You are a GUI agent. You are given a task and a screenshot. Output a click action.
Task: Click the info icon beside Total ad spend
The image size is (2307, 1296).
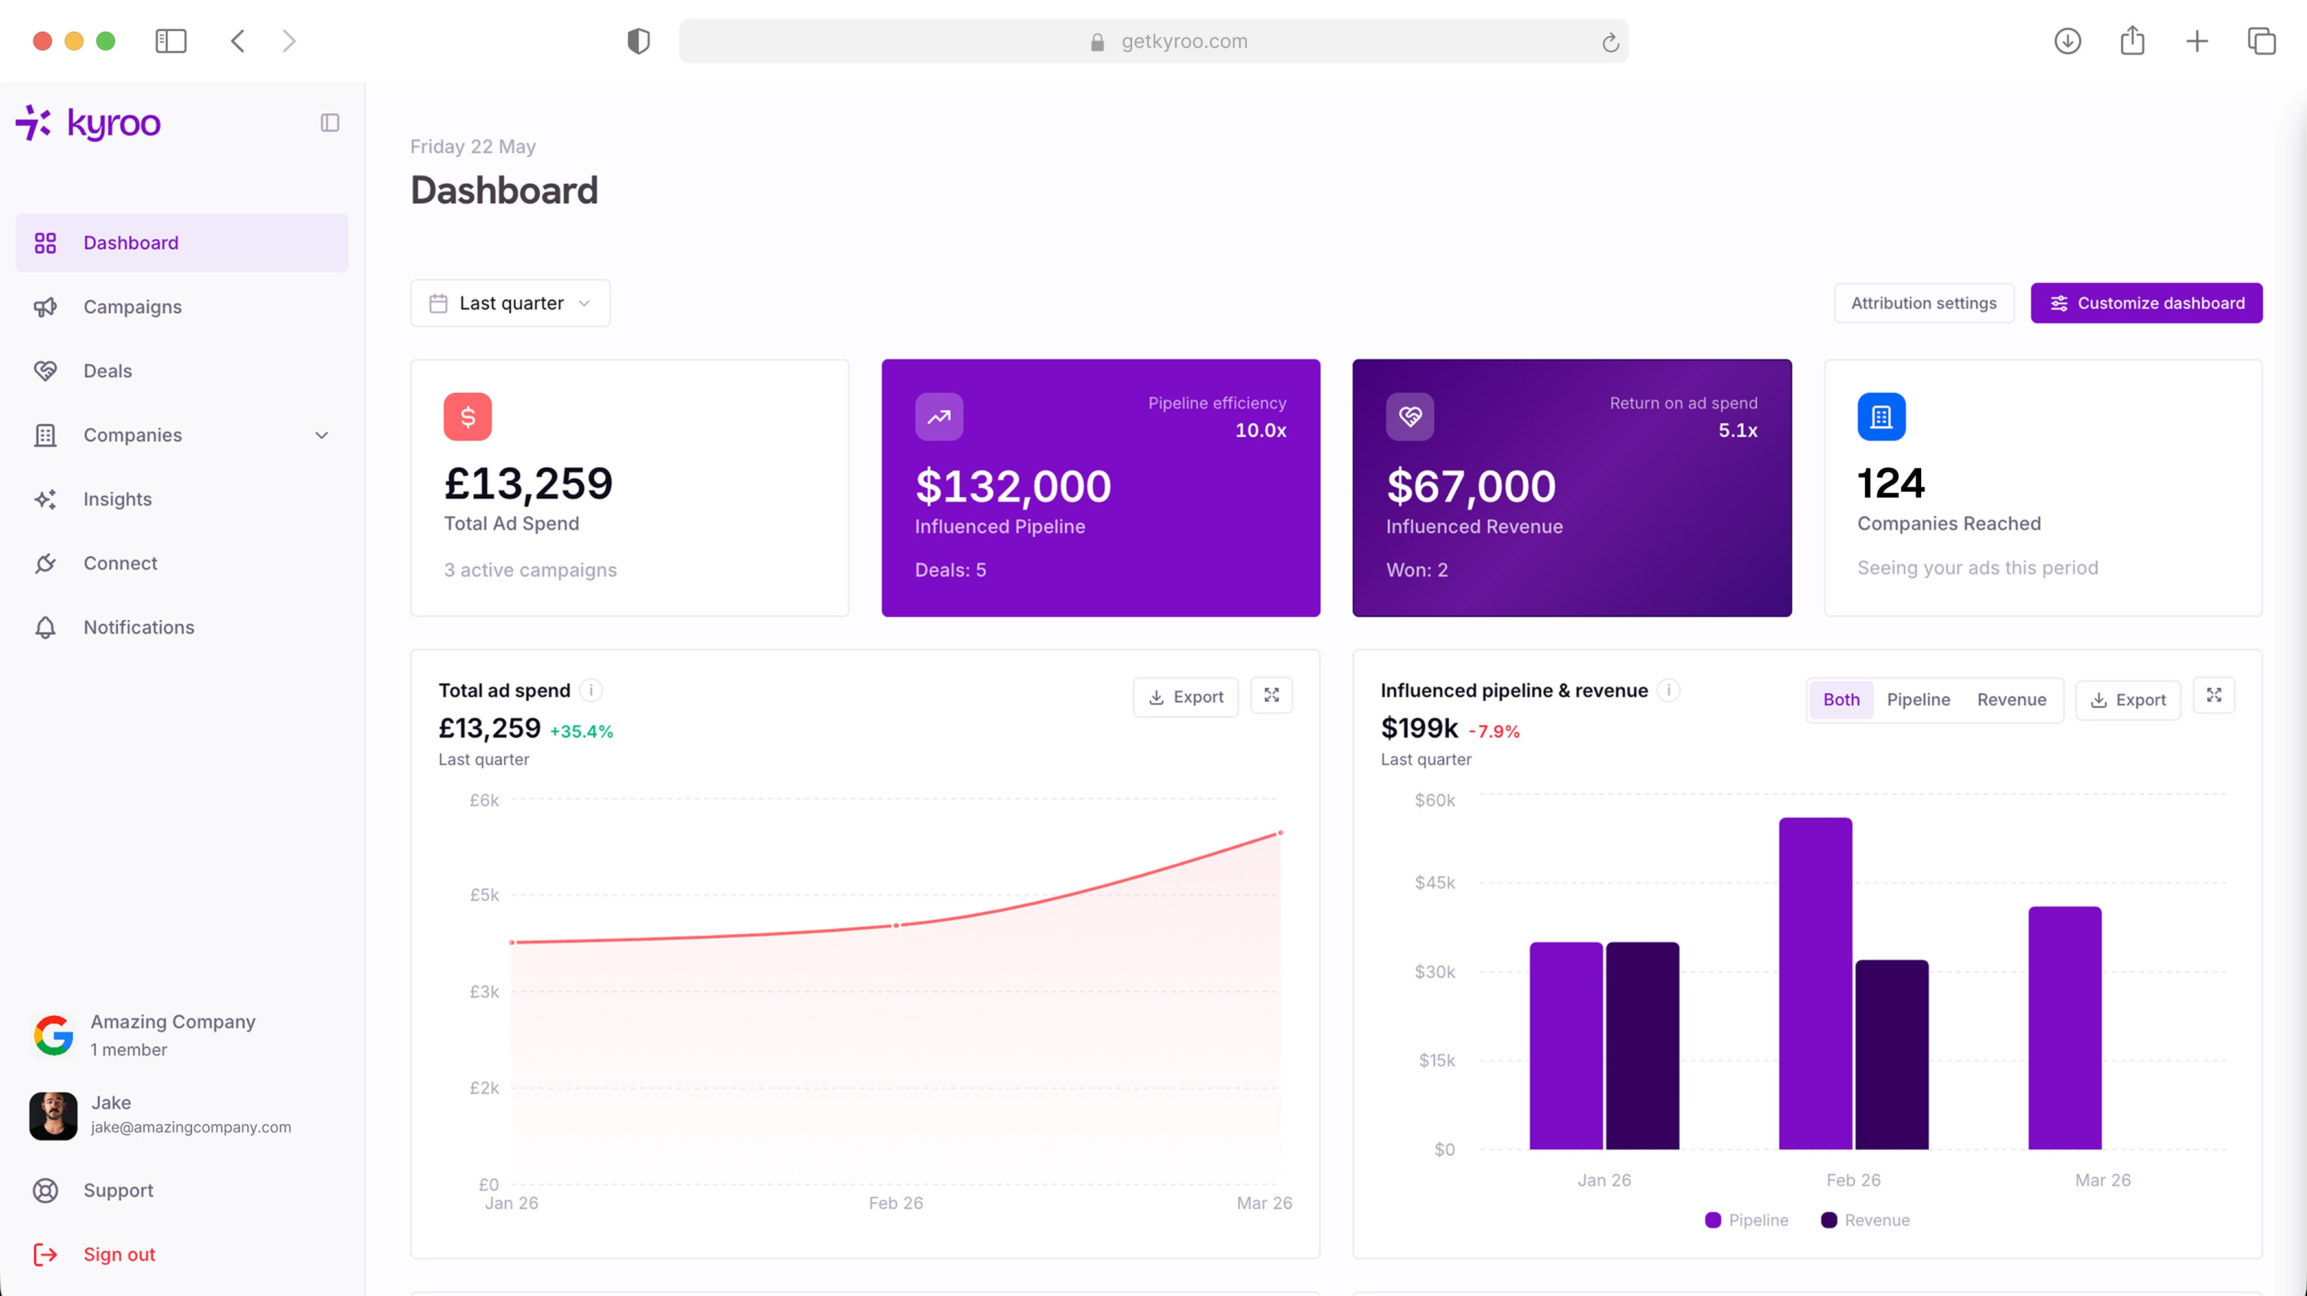[x=591, y=690]
